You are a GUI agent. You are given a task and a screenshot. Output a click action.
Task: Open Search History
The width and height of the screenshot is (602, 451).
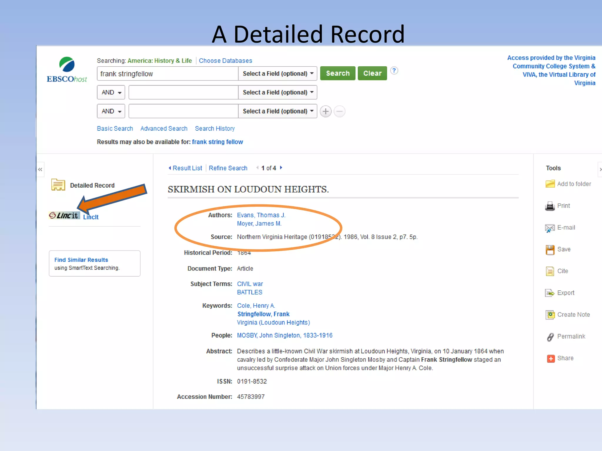215,129
